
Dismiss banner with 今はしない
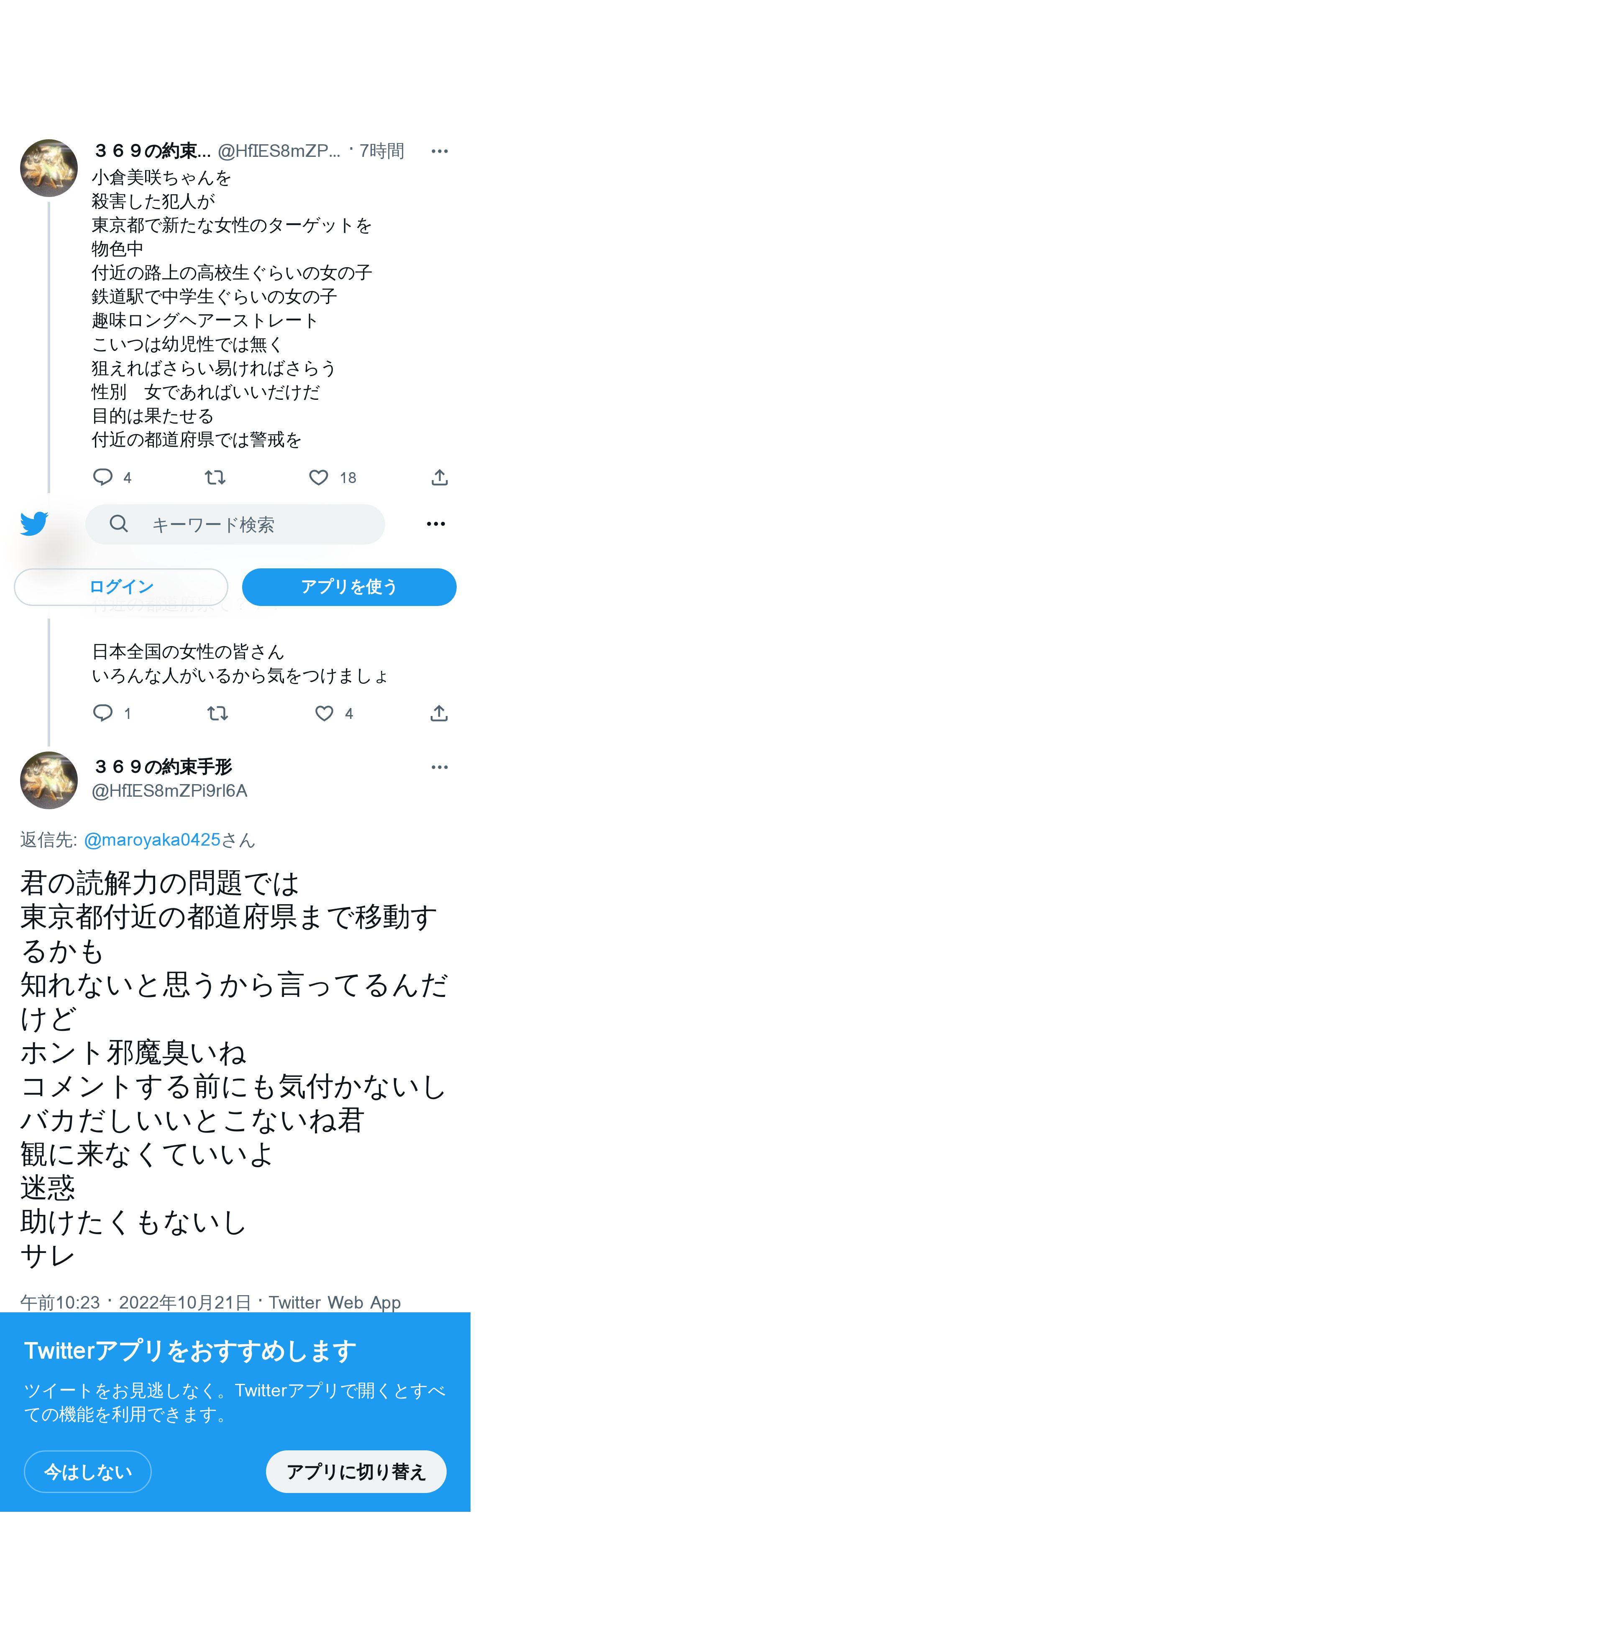click(88, 1472)
